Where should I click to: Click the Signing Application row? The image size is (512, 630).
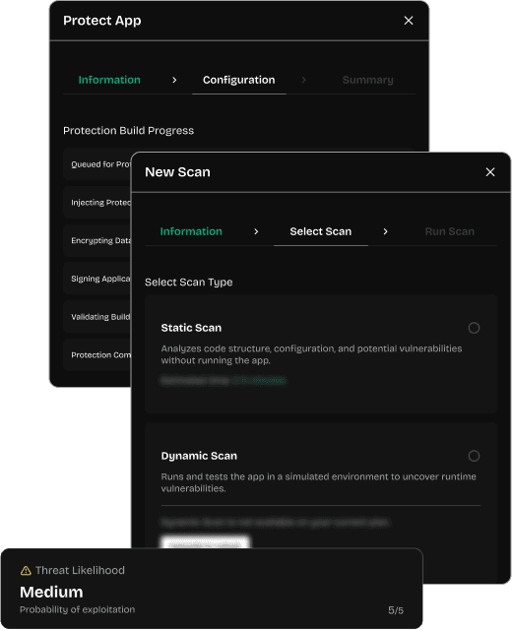point(97,279)
